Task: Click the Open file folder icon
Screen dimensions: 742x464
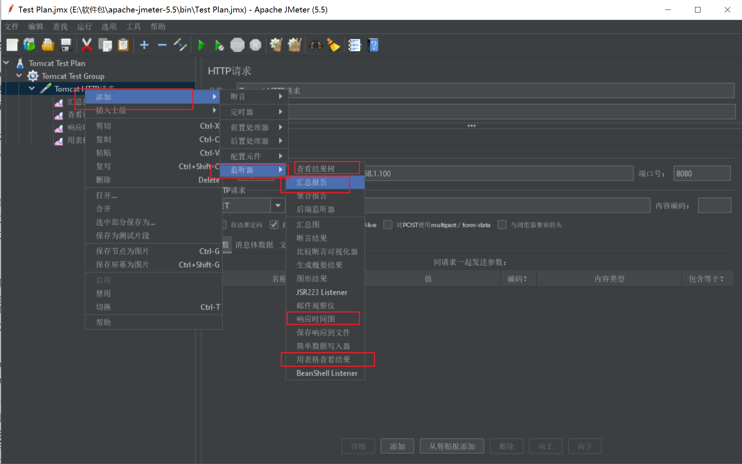Action: click(x=48, y=45)
